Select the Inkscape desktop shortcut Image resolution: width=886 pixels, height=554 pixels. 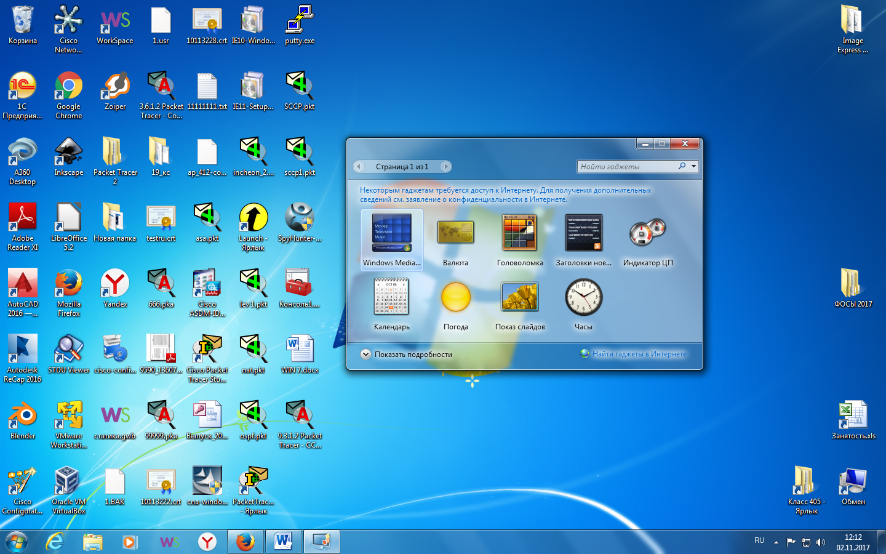(68, 158)
